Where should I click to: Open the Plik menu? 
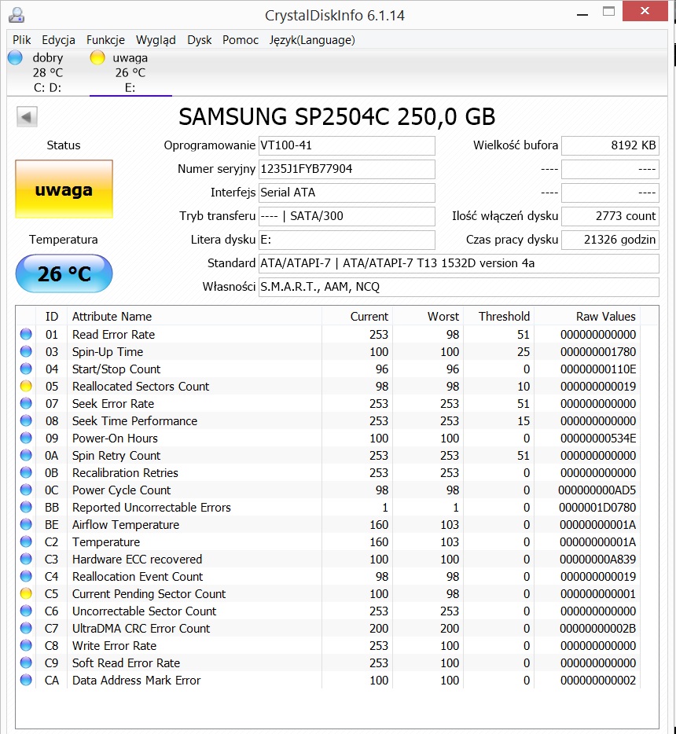click(x=21, y=40)
